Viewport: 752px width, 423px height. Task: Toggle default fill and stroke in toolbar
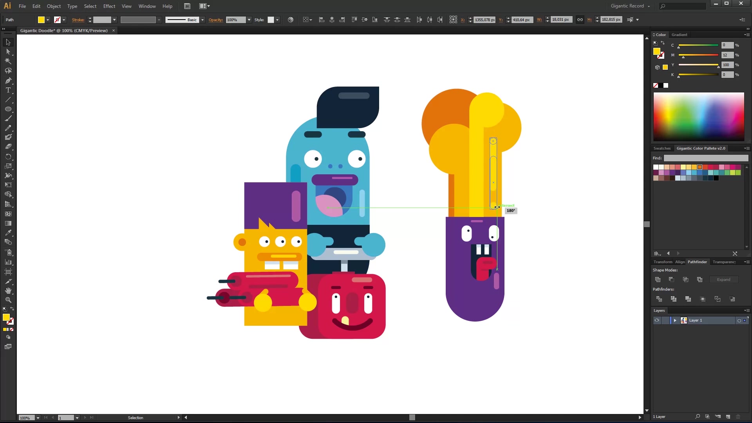(x=5, y=309)
